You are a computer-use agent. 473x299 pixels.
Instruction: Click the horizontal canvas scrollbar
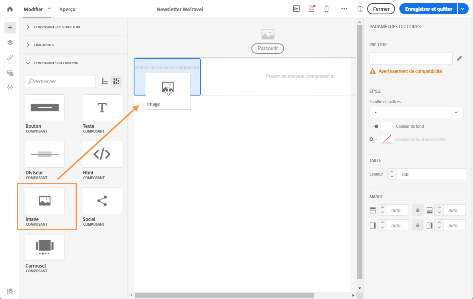coord(224,295)
